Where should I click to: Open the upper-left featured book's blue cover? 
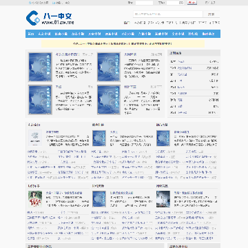tap(40, 67)
